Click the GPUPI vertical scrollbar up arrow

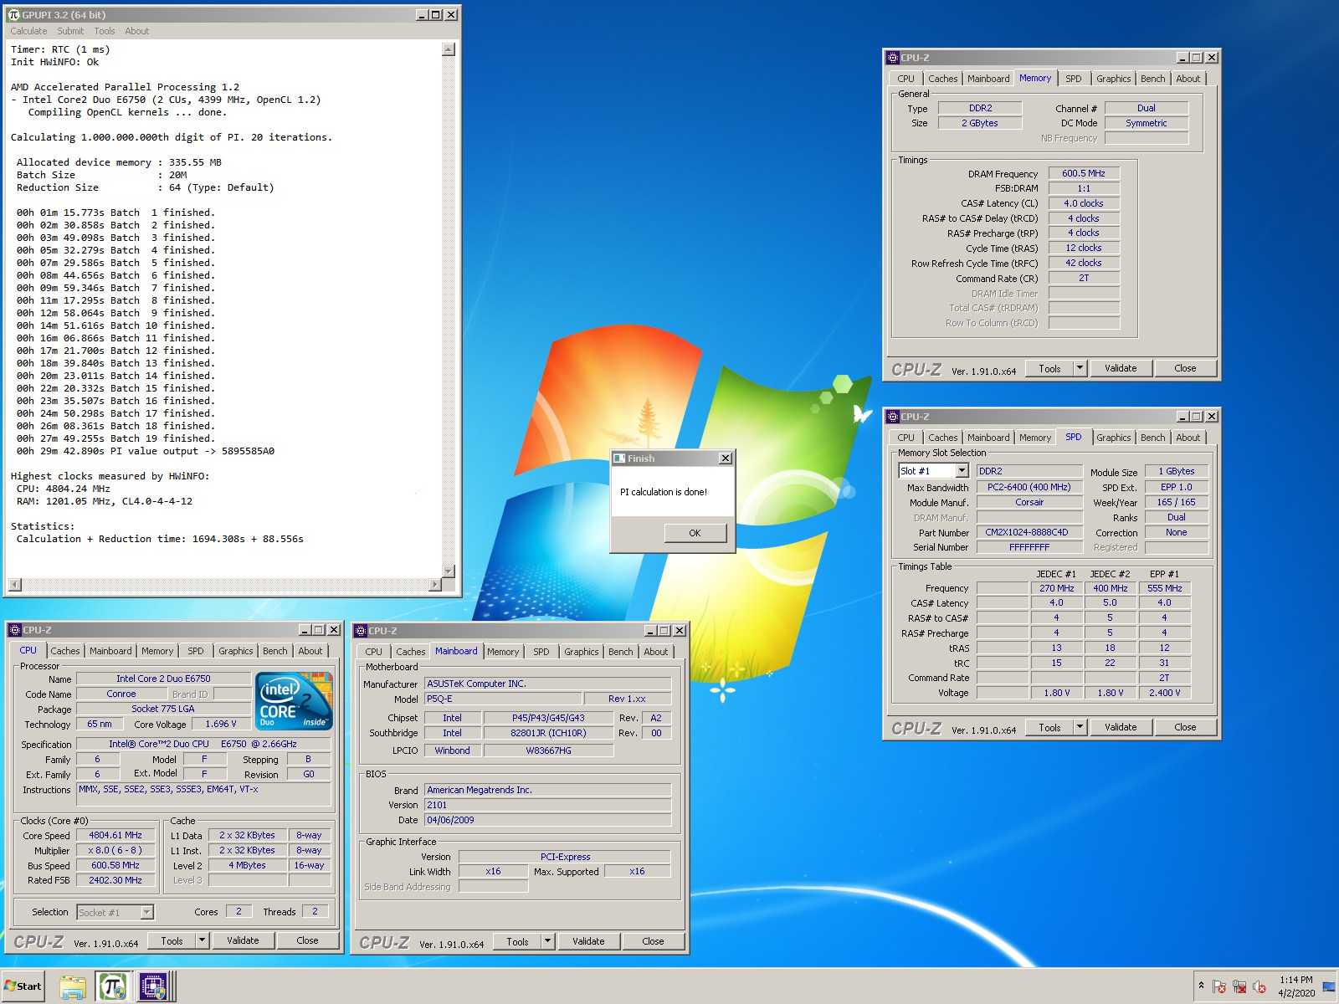[x=449, y=49]
